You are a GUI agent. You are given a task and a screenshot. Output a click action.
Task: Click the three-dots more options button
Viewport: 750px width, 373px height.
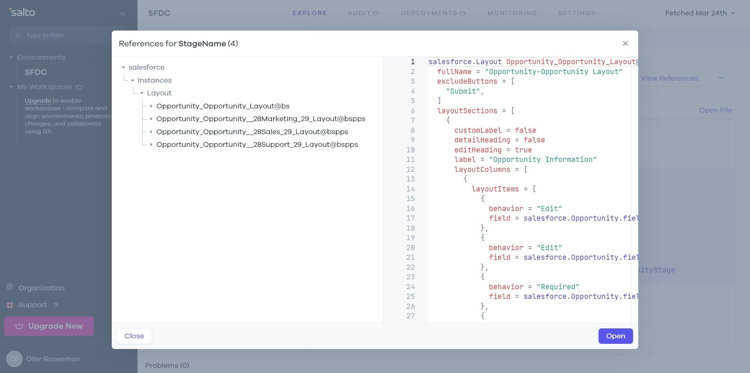[721, 78]
